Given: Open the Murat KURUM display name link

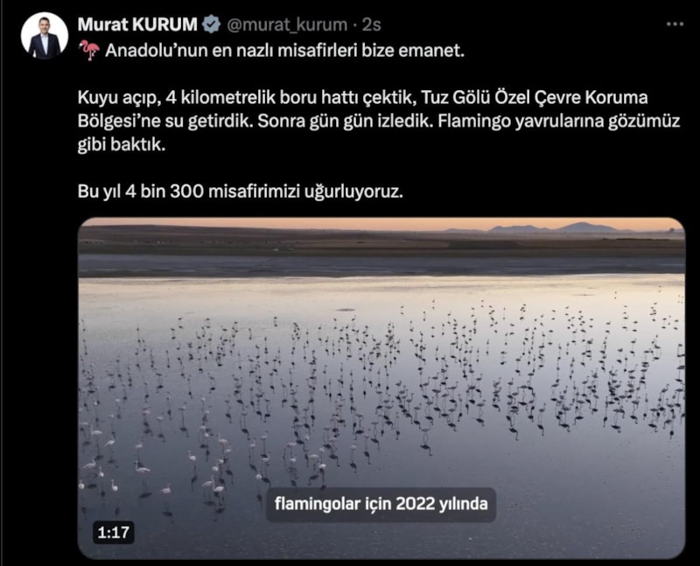Looking at the screenshot, I should (137, 24).
